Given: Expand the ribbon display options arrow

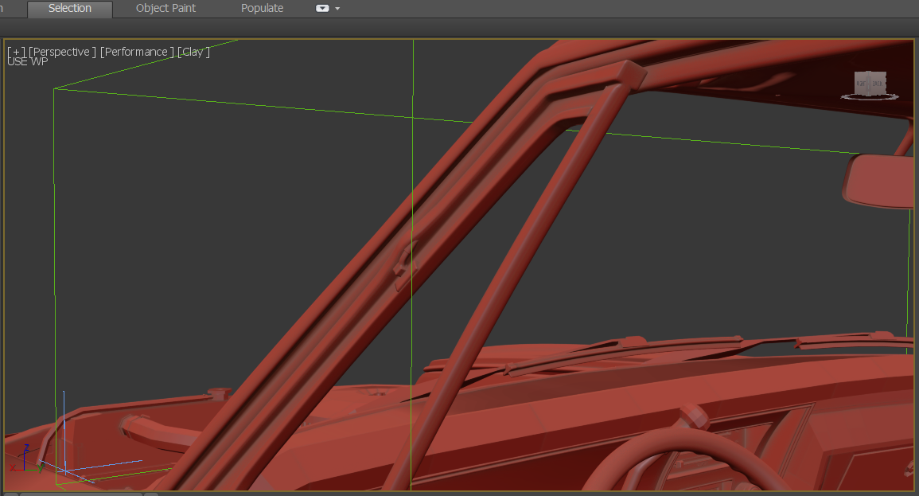Looking at the screenshot, I should [338, 9].
